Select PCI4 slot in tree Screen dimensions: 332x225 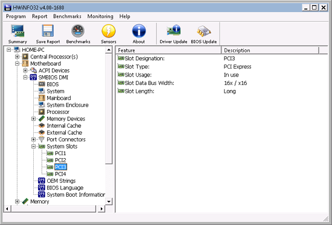point(60,174)
